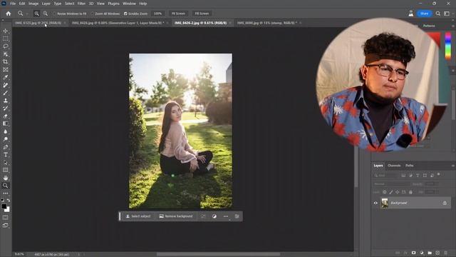Choose the Zoom In mode icon
Screen dimensions: 456x257
pos(36,14)
